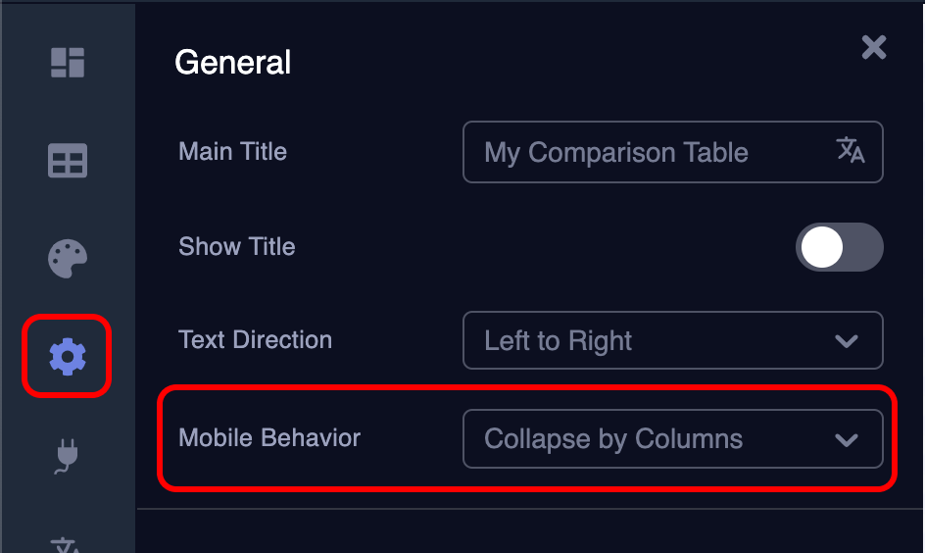The height and width of the screenshot is (553, 925).
Task: Expand the Mobile Behavior chevron arrow
Action: click(x=846, y=439)
